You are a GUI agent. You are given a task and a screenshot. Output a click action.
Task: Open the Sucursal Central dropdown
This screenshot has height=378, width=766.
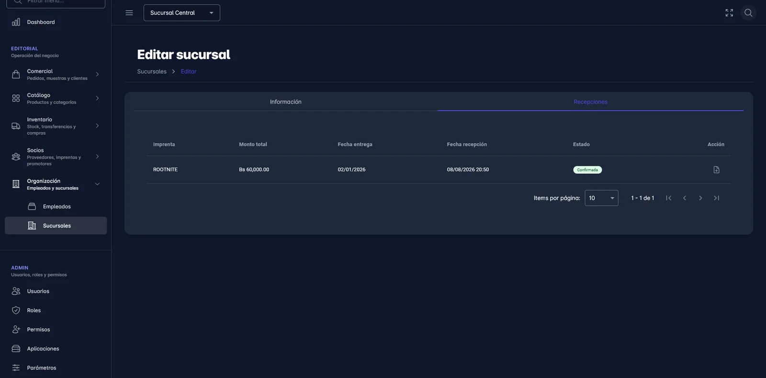pyautogui.click(x=182, y=13)
